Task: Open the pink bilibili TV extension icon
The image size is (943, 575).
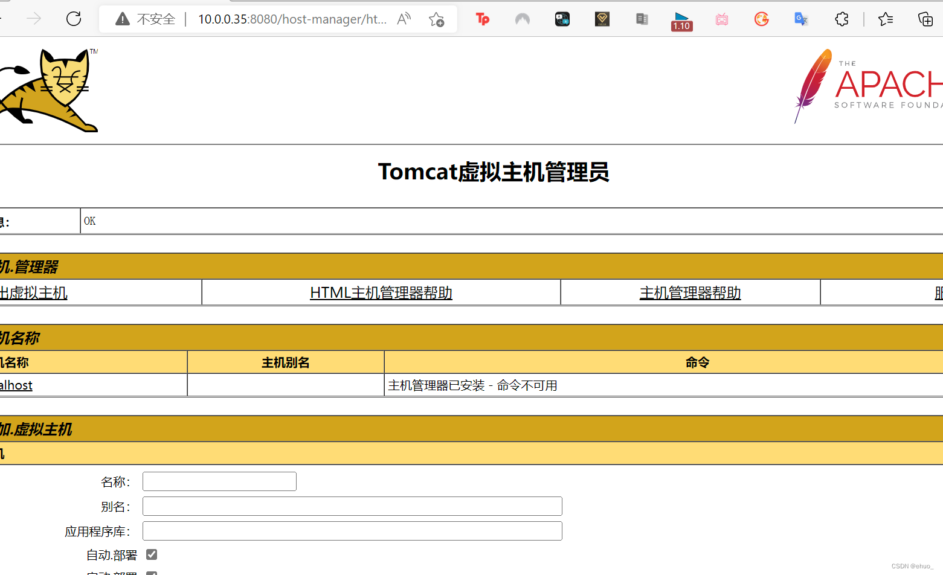Action: 722,19
